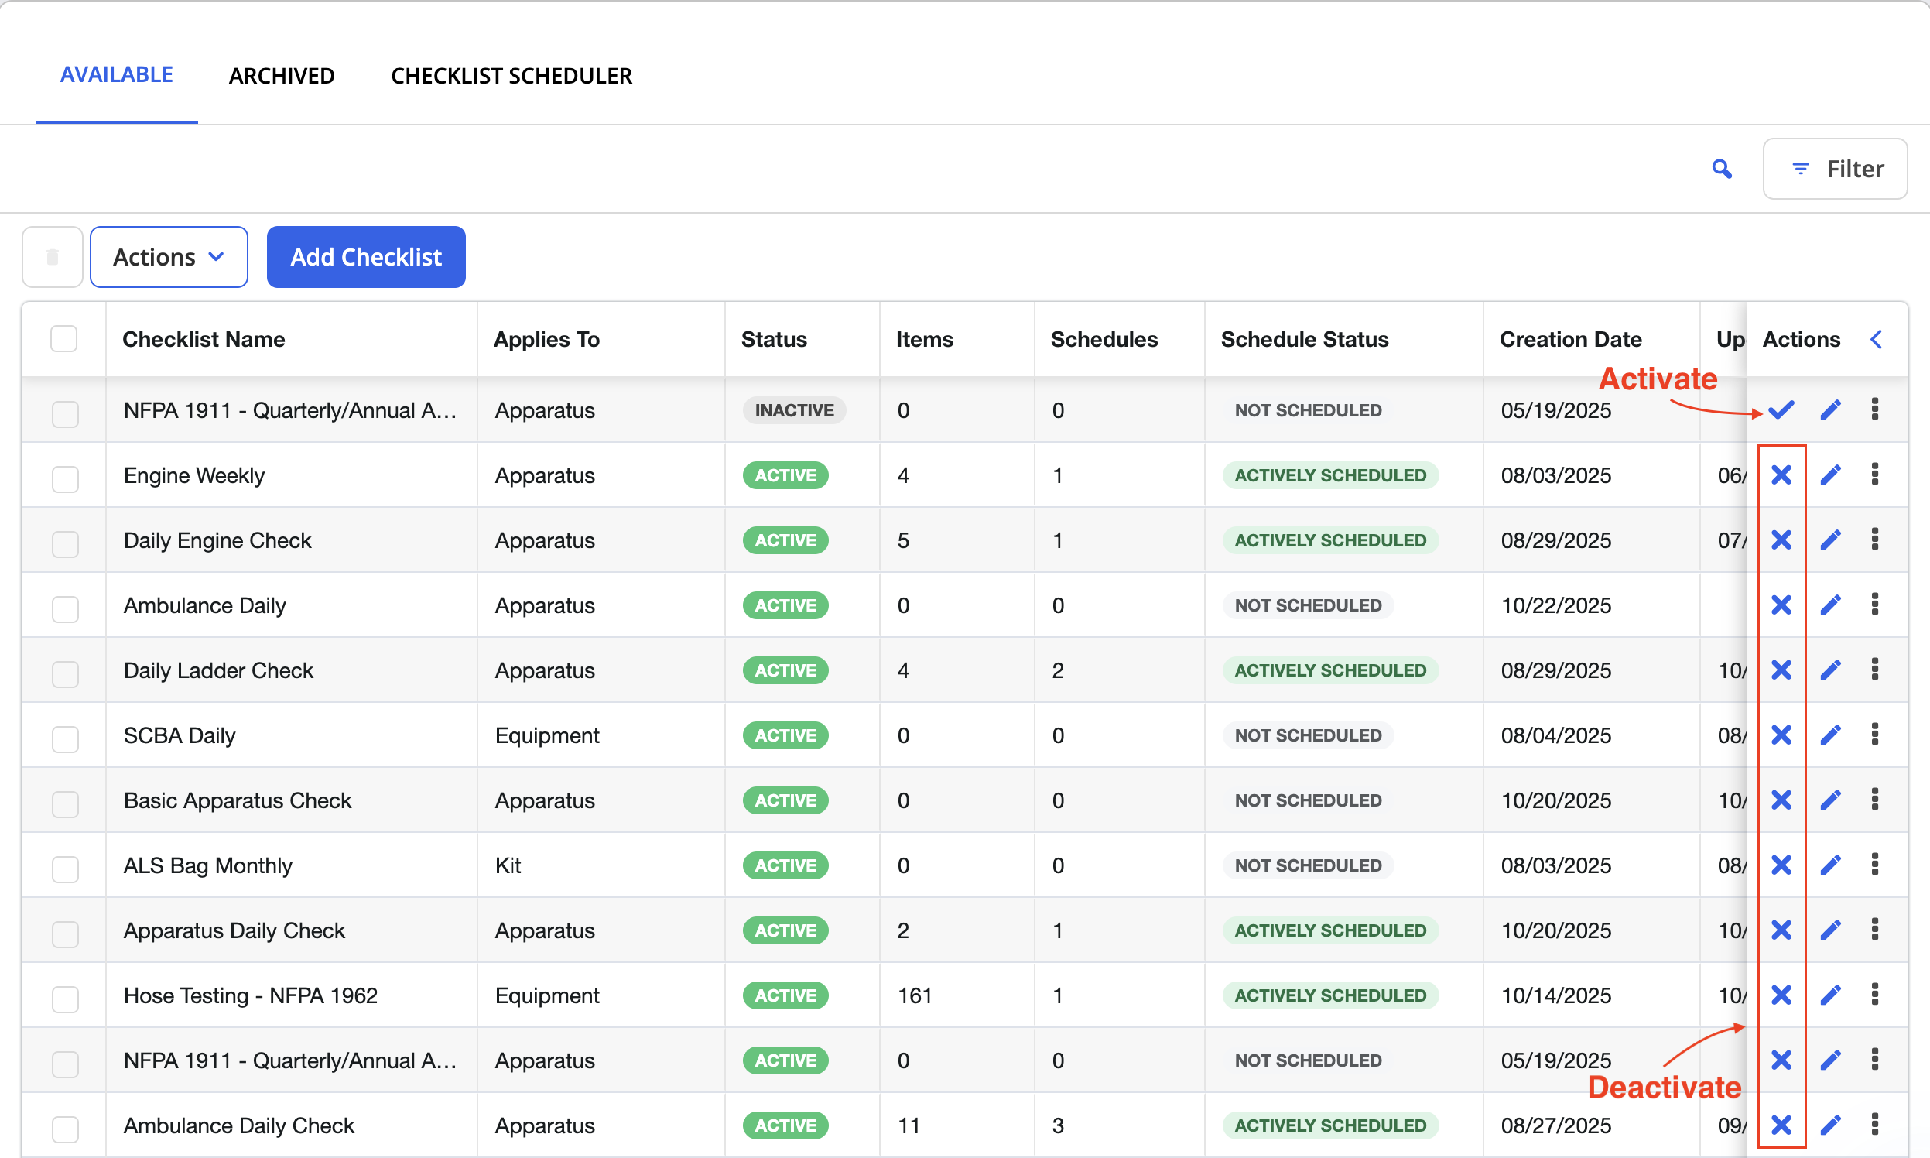
Task: Switch to the Archived tab
Action: point(282,76)
